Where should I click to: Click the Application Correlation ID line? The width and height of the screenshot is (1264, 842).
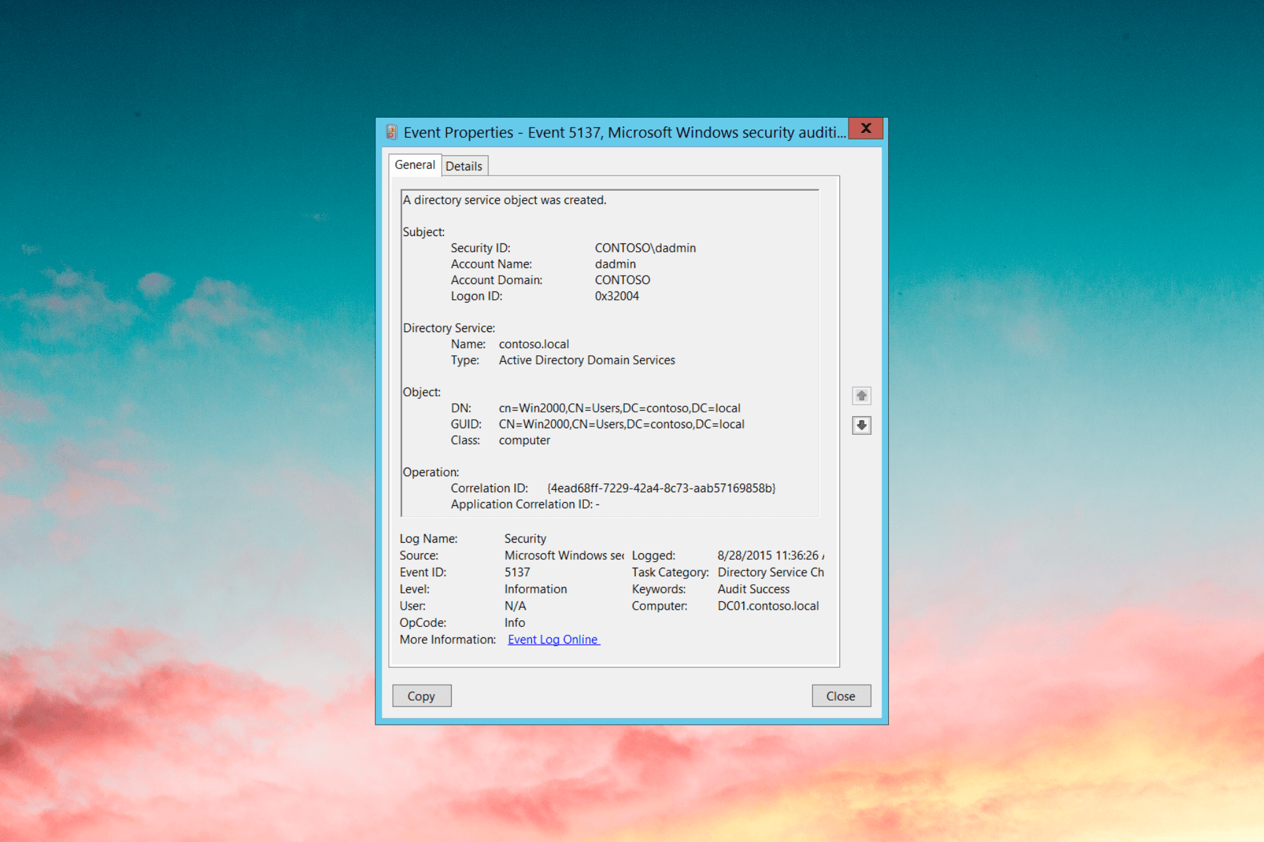click(525, 505)
